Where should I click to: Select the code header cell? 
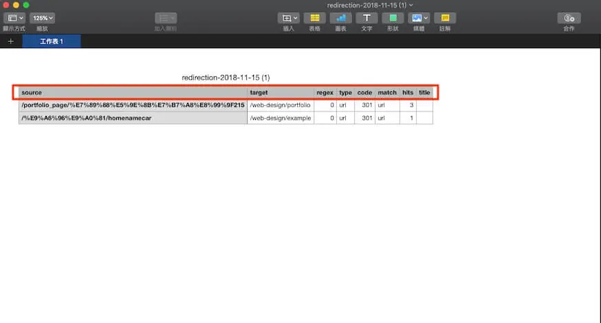click(364, 92)
